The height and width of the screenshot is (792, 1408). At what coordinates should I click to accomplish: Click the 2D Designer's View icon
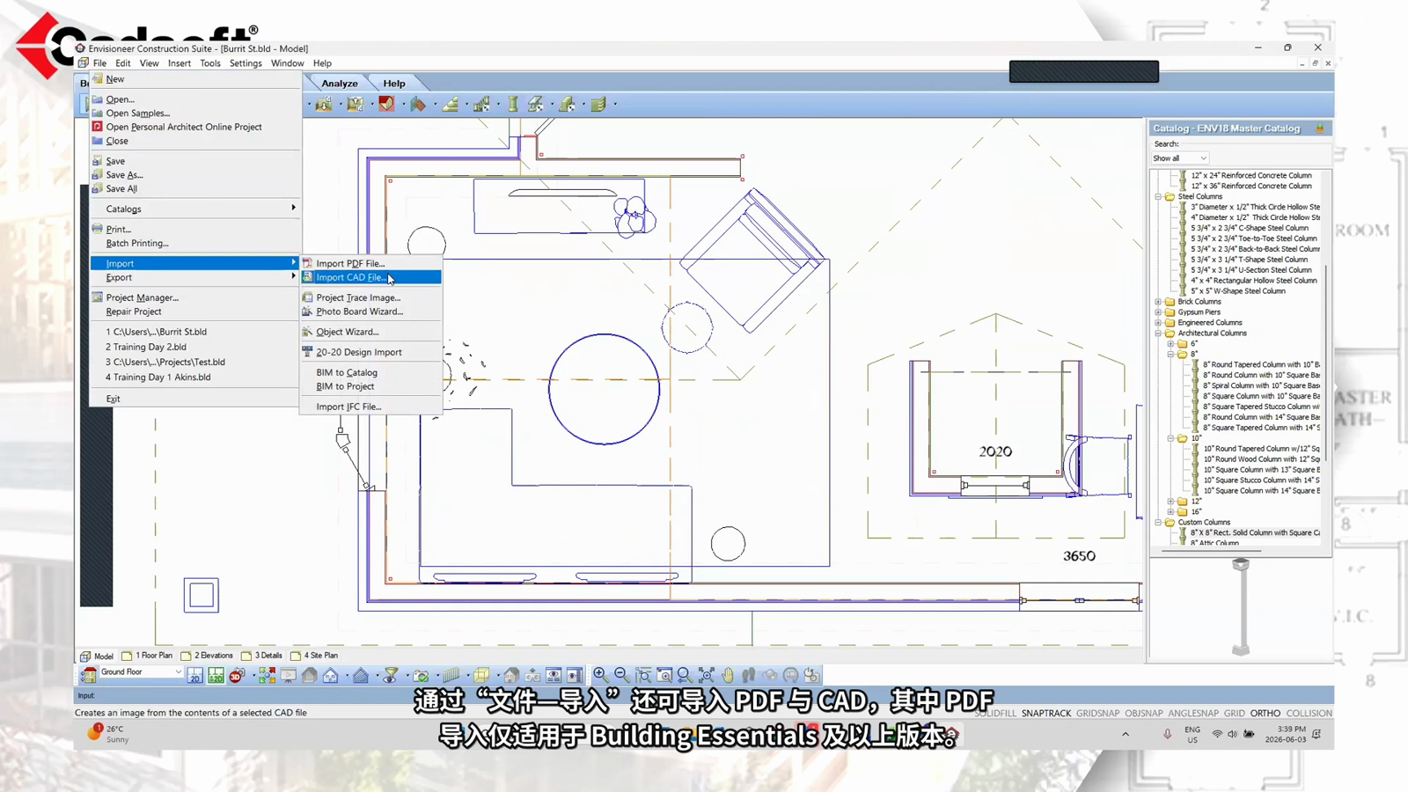click(216, 675)
